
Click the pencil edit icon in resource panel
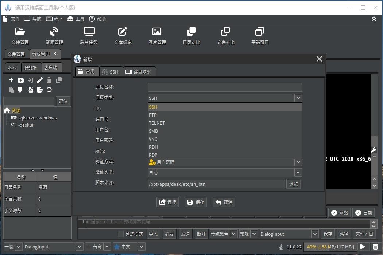coord(40,80)
